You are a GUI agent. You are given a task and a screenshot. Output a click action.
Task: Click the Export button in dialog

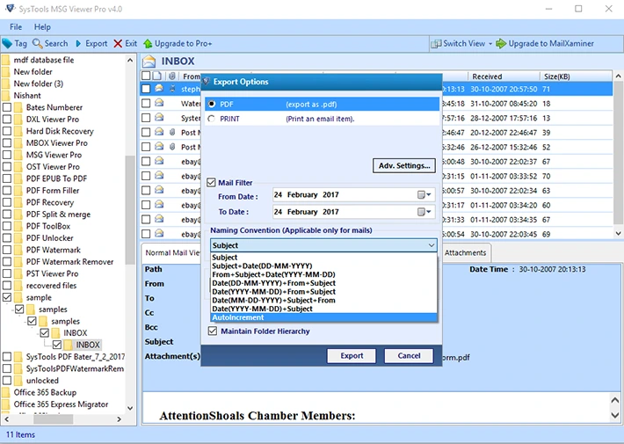coord(352,355)
